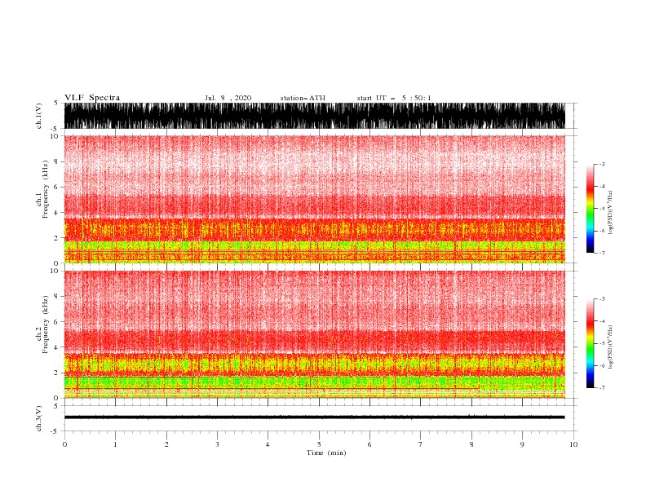Click the ch.1(V) waveform strip

(x=315, y=116)
